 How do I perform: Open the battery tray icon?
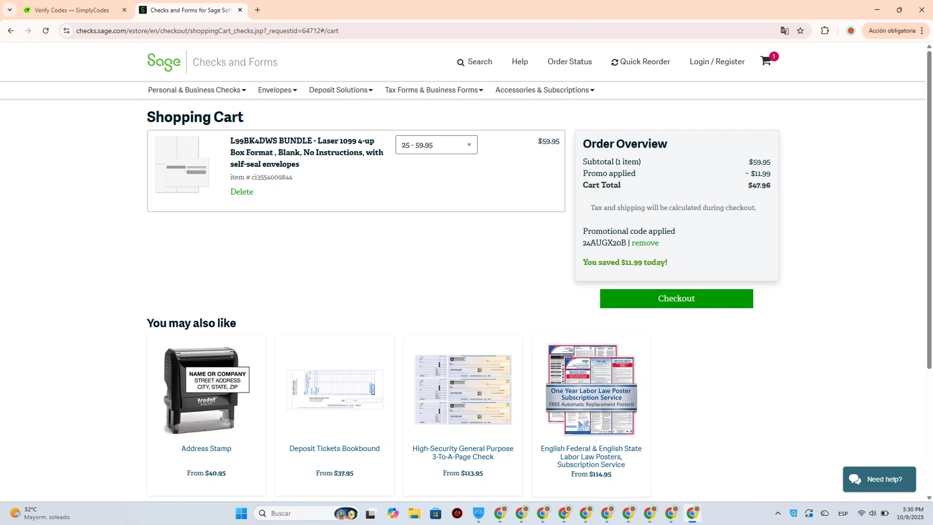(884, 513)
